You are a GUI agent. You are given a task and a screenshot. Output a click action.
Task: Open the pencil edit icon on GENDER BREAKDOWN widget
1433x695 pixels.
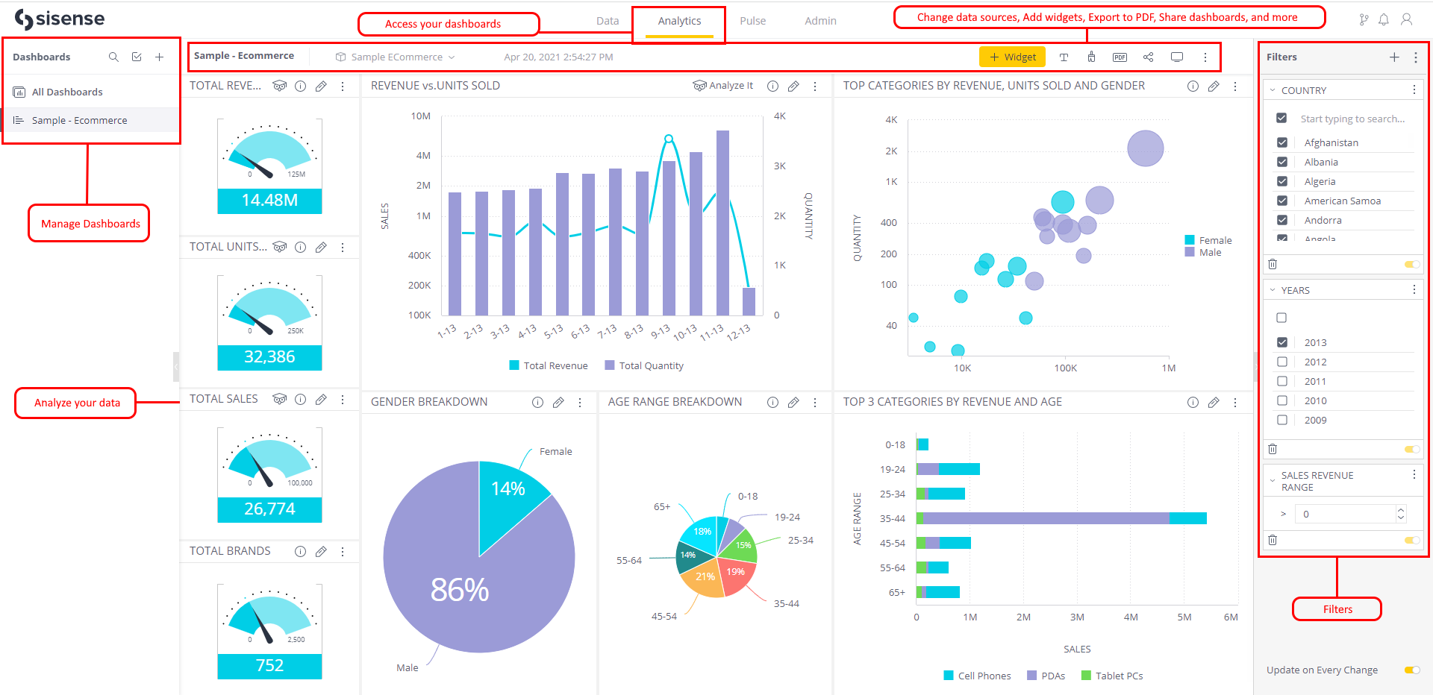click(558, 402)
